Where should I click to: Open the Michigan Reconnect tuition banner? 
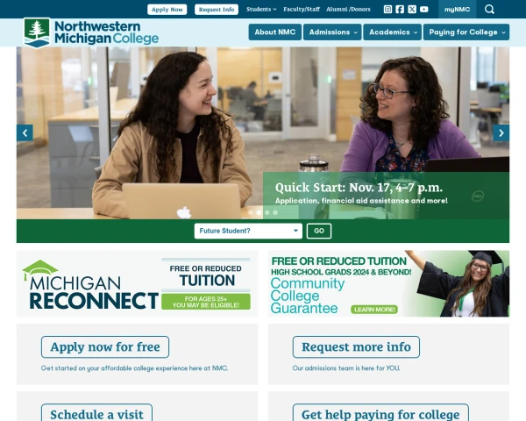point(138,283)
